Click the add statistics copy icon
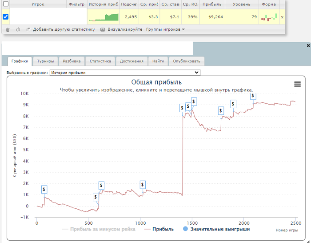This screenshot has height=243, width=311. 28,29
